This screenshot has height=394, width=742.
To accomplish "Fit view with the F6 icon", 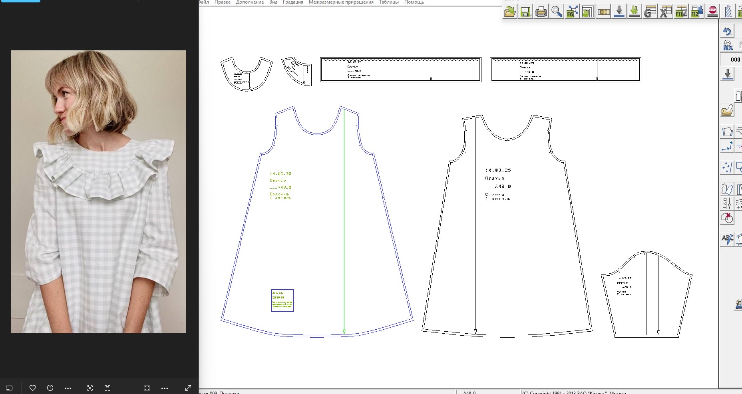I will (572, 12).
